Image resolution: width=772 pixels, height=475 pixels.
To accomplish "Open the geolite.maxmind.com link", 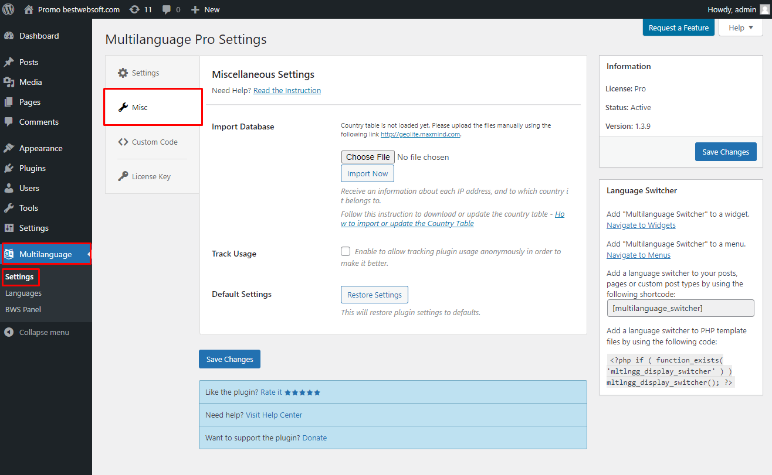I will (421, 134).
